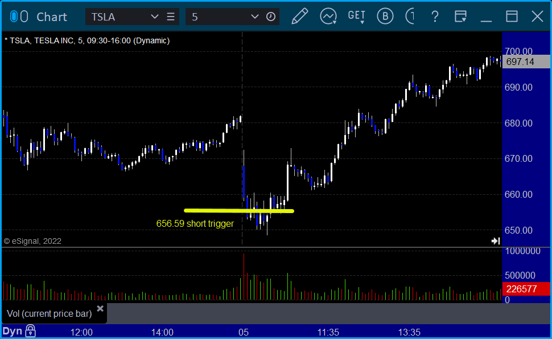Click the 656.59 short trigger label

[195, 223]
